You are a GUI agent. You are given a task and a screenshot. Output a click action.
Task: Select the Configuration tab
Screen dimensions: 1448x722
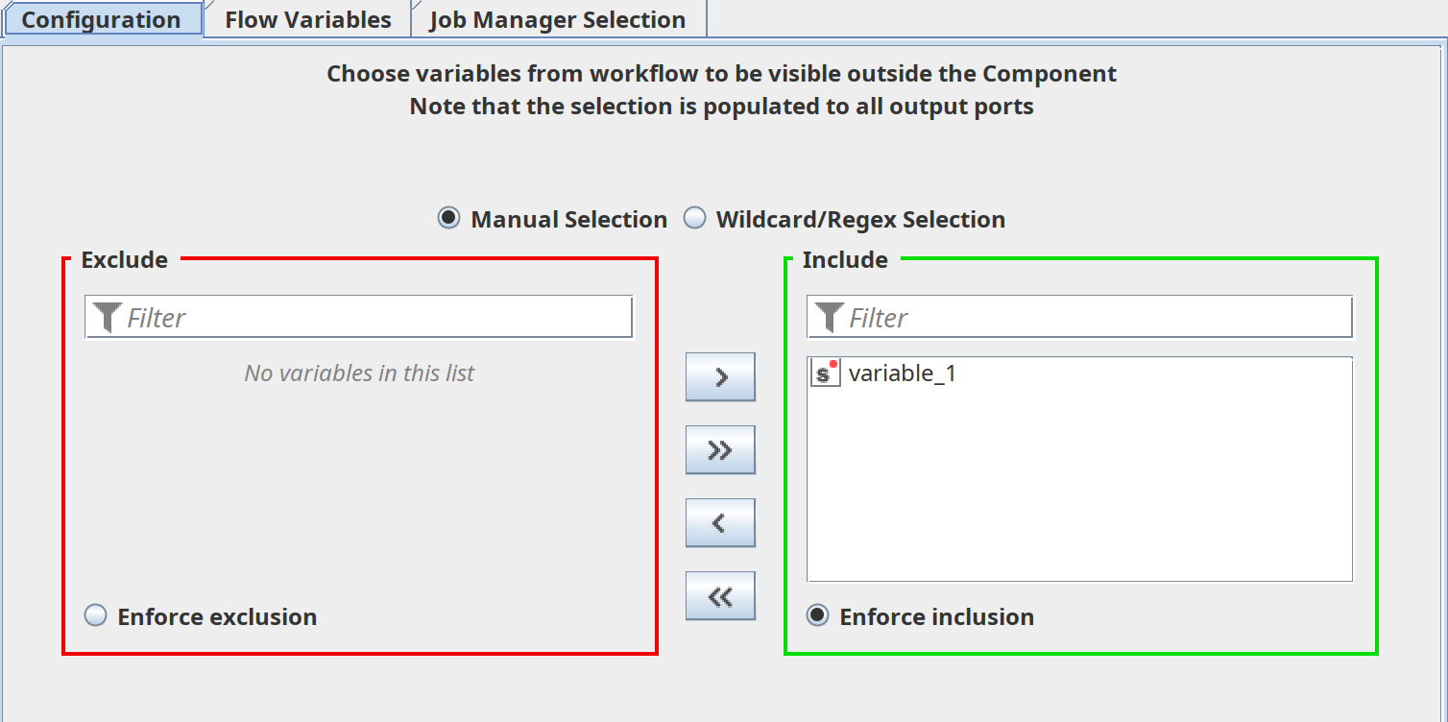point(101,18)
